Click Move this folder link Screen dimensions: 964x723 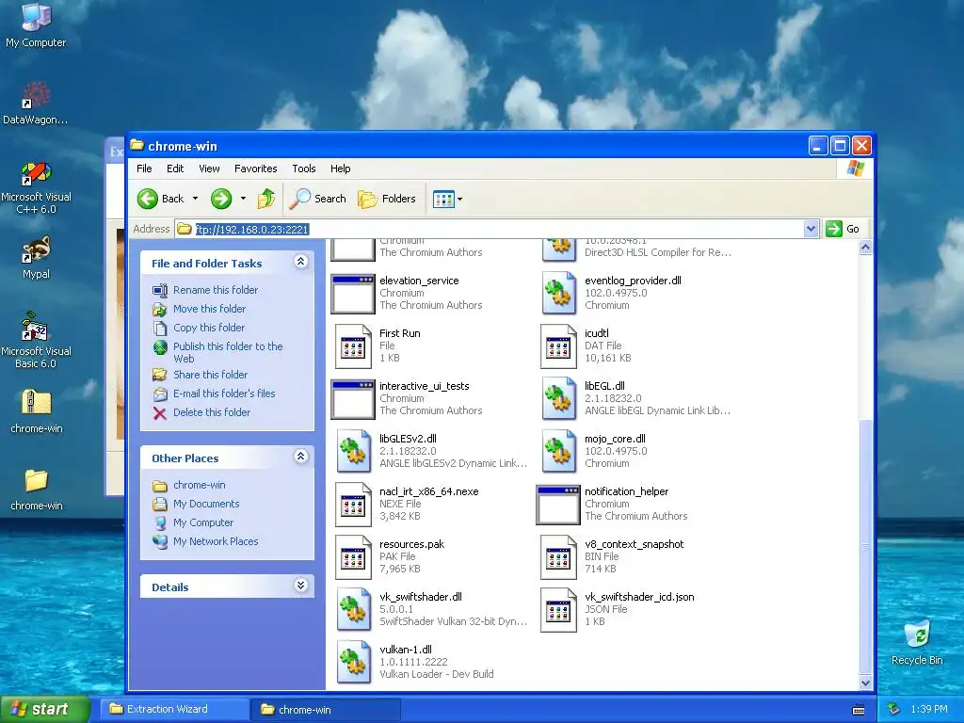click(209, 309)
